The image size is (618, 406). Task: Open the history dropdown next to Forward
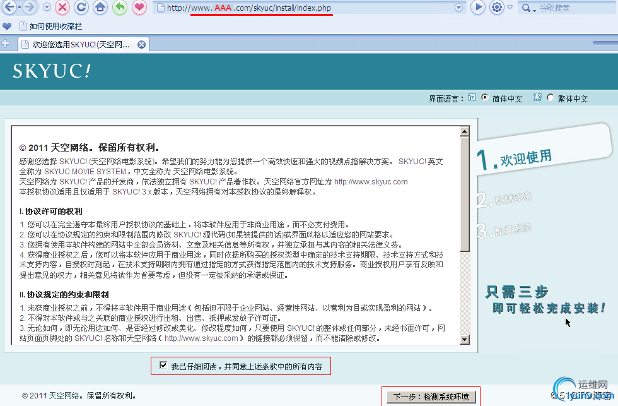click(47, 7)
